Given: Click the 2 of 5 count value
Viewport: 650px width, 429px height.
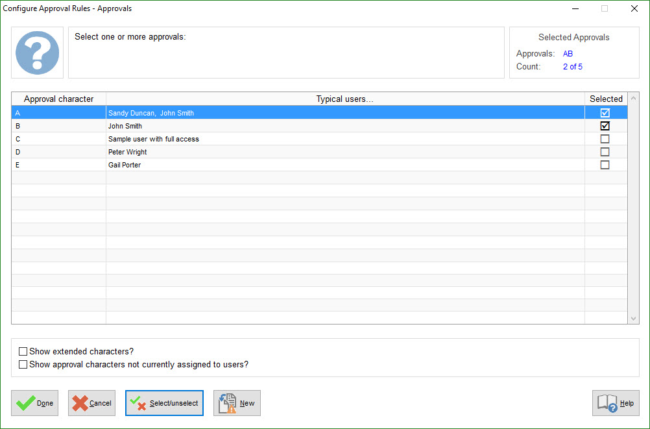Looking at the screenshot, I should point(573,66).
